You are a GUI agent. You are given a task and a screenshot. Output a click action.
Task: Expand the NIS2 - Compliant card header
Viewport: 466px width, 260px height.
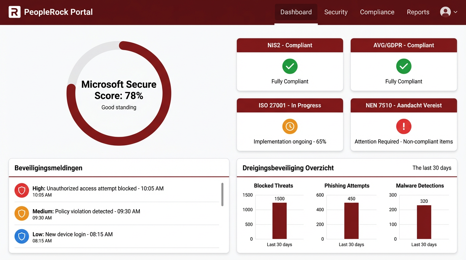point(290,45)
